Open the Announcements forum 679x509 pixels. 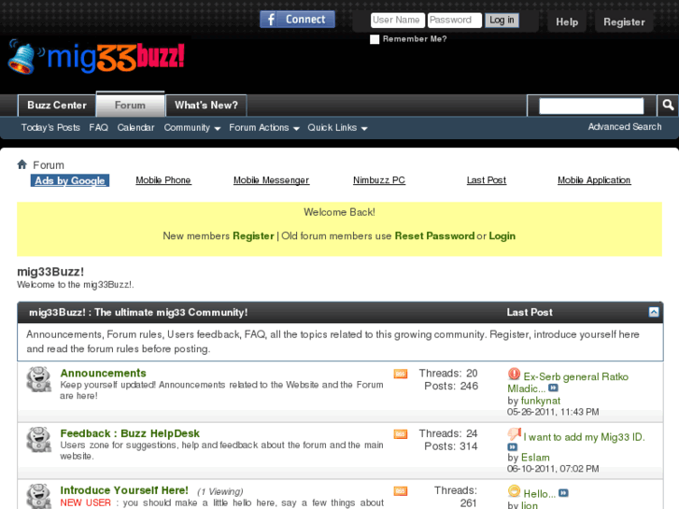103,373
